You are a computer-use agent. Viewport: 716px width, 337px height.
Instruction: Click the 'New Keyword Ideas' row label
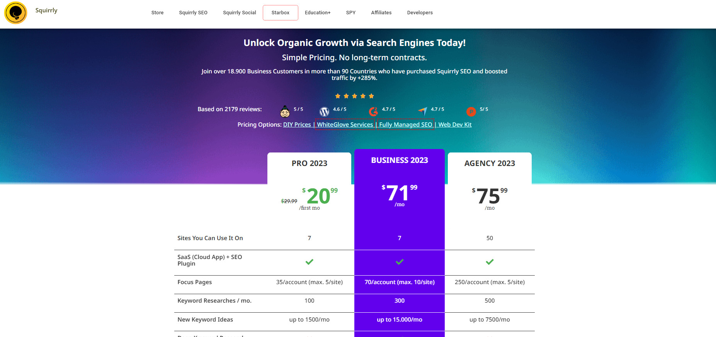[205, 320]
